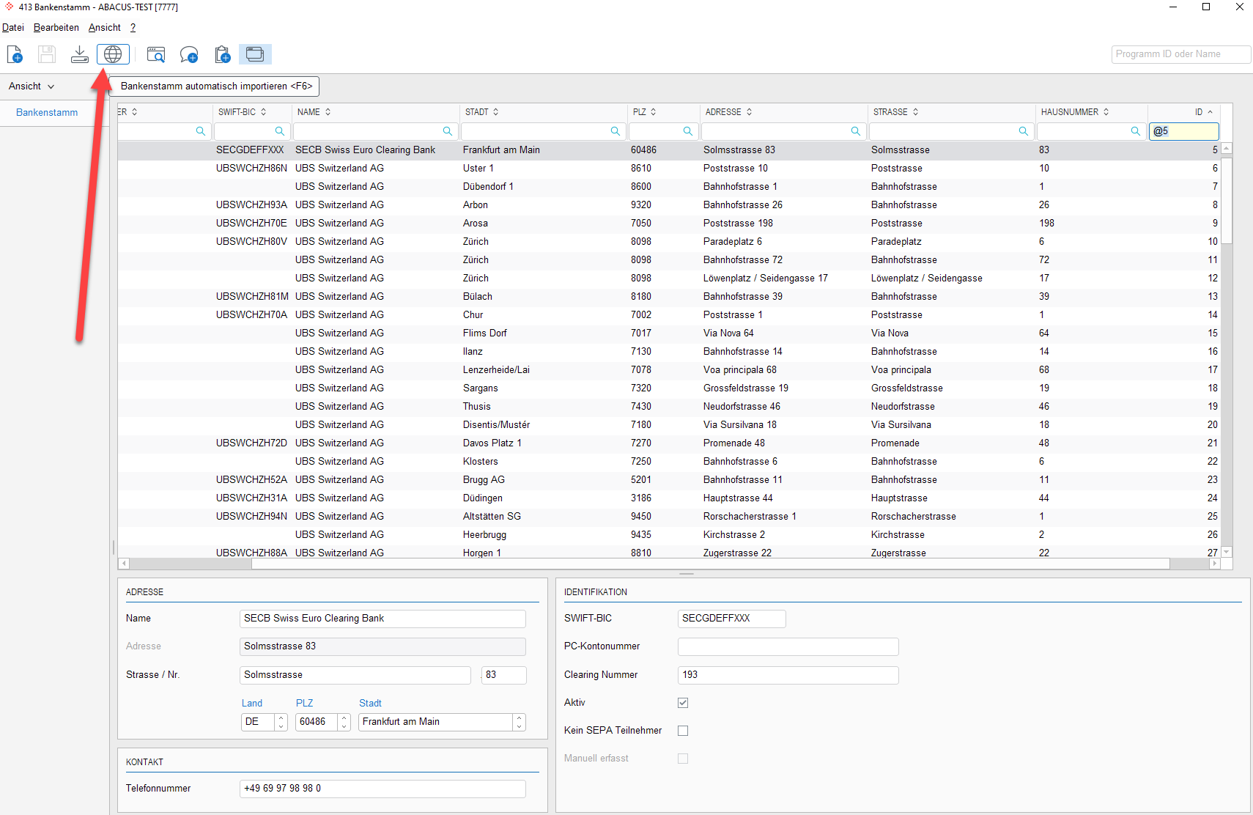This screenshot has width=1253, height=815.
Task: Click the Strasse field showing Solmsstrasse
Action: click(x=355, y=675)
